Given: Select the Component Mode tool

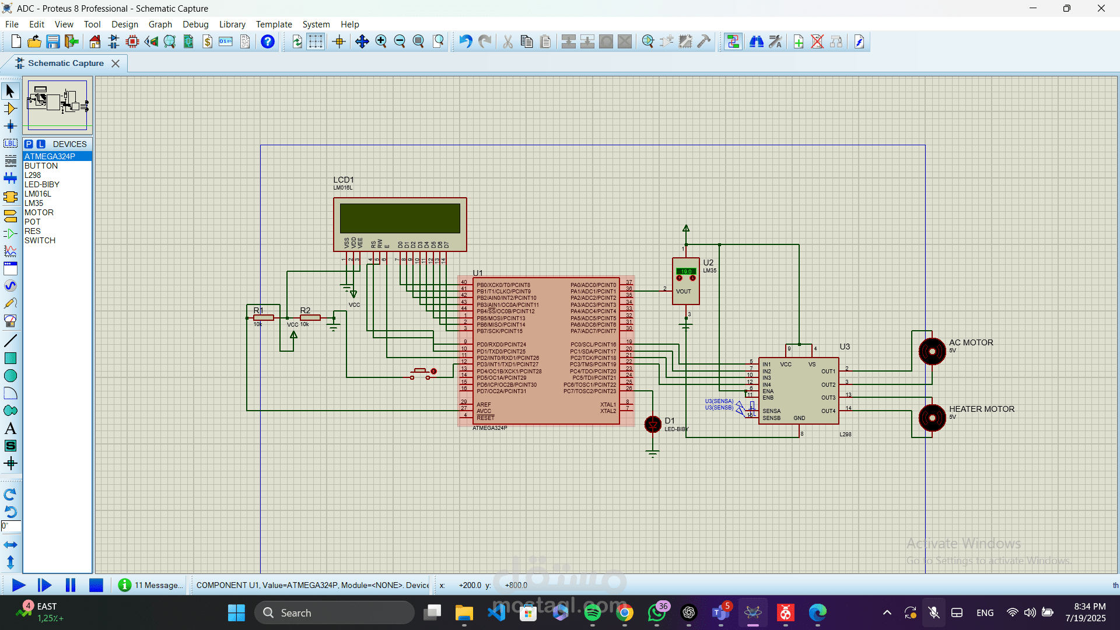Looking at the screenshot, I should (10, 108).
